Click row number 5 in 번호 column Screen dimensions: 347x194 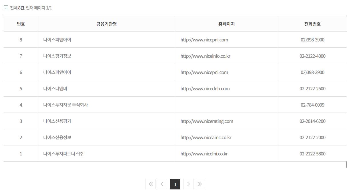click(21, 89)
